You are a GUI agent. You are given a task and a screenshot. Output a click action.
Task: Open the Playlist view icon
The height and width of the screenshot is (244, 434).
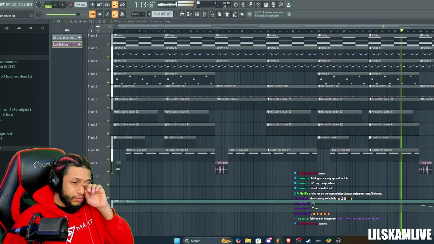click(182, 14)
